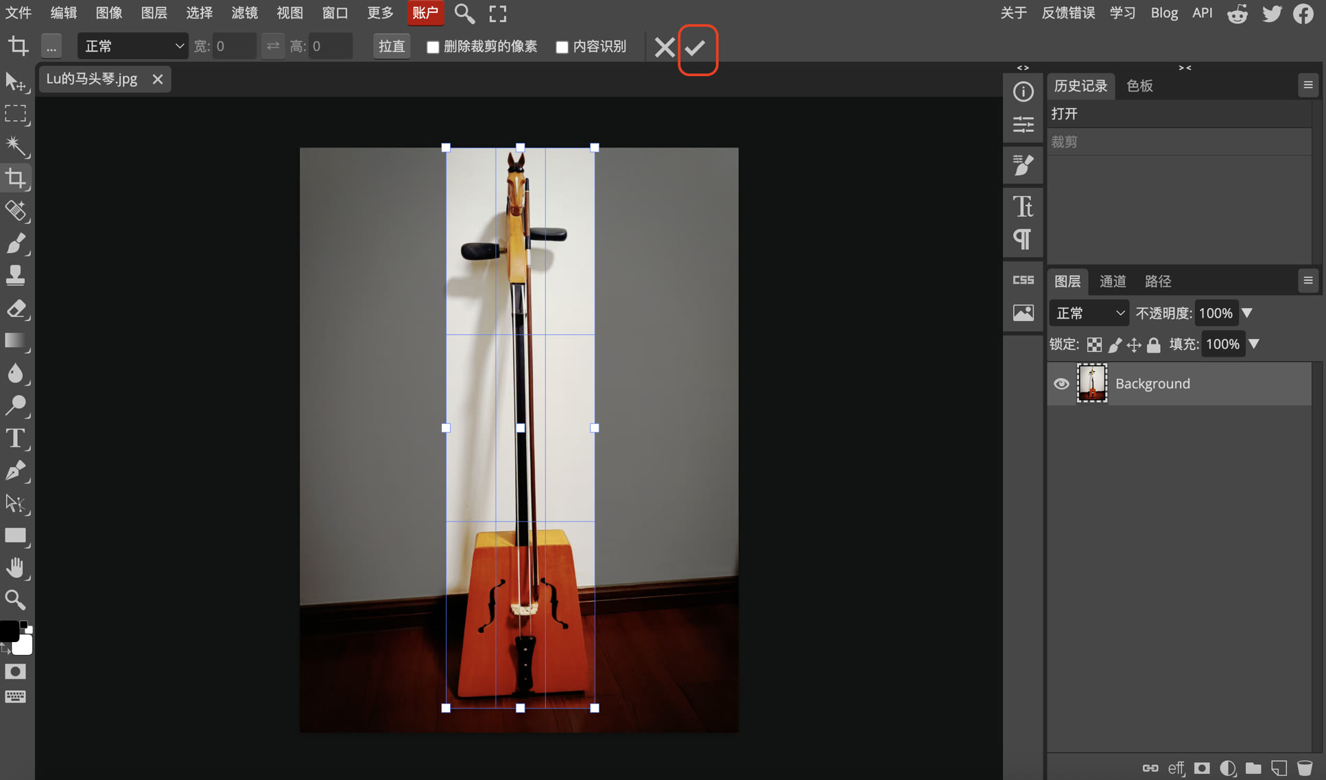Open the 滤镜 menu

click(244, 13)
